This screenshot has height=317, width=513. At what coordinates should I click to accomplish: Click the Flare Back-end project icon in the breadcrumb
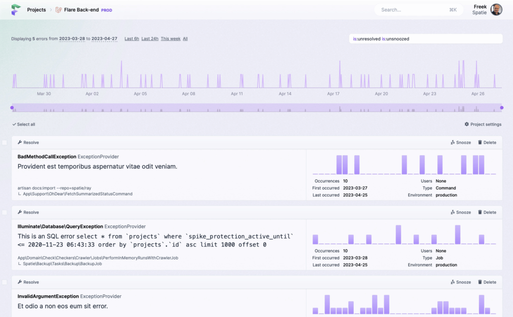(58, 10)
